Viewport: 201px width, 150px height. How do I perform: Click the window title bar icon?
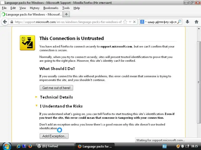click(x=2, y=2)
